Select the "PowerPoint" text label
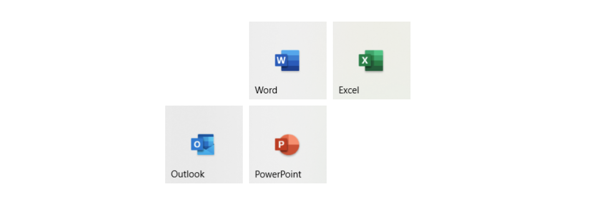The height and width of the screenshot is (210, 589). coord(278,174)
